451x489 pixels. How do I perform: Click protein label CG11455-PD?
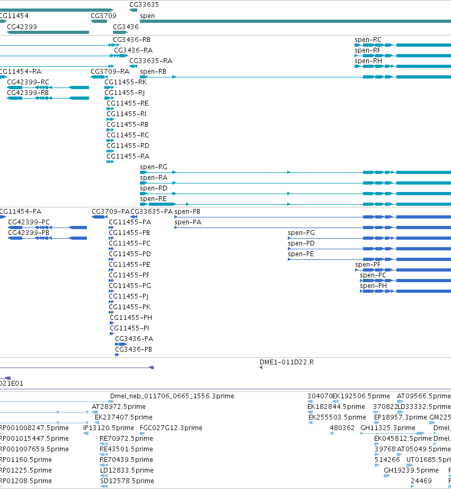click(130, 254)
